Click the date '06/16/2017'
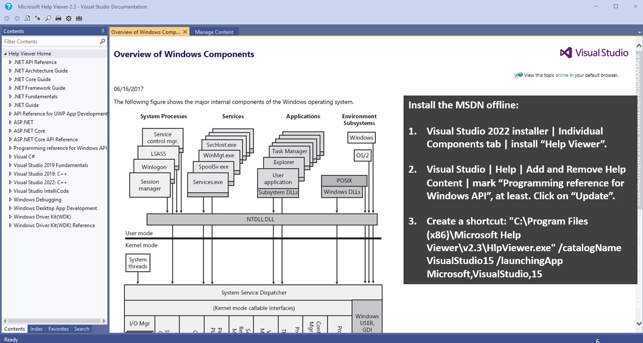 [129, 89]
